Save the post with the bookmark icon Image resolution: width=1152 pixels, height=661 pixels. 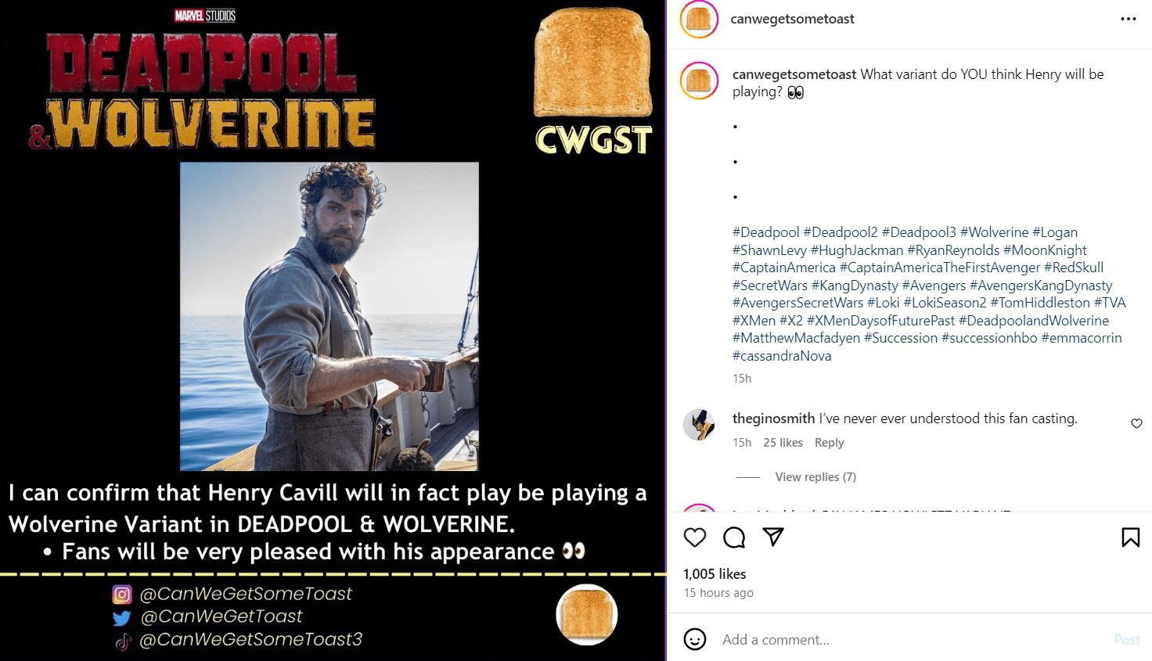point(1131,537)
